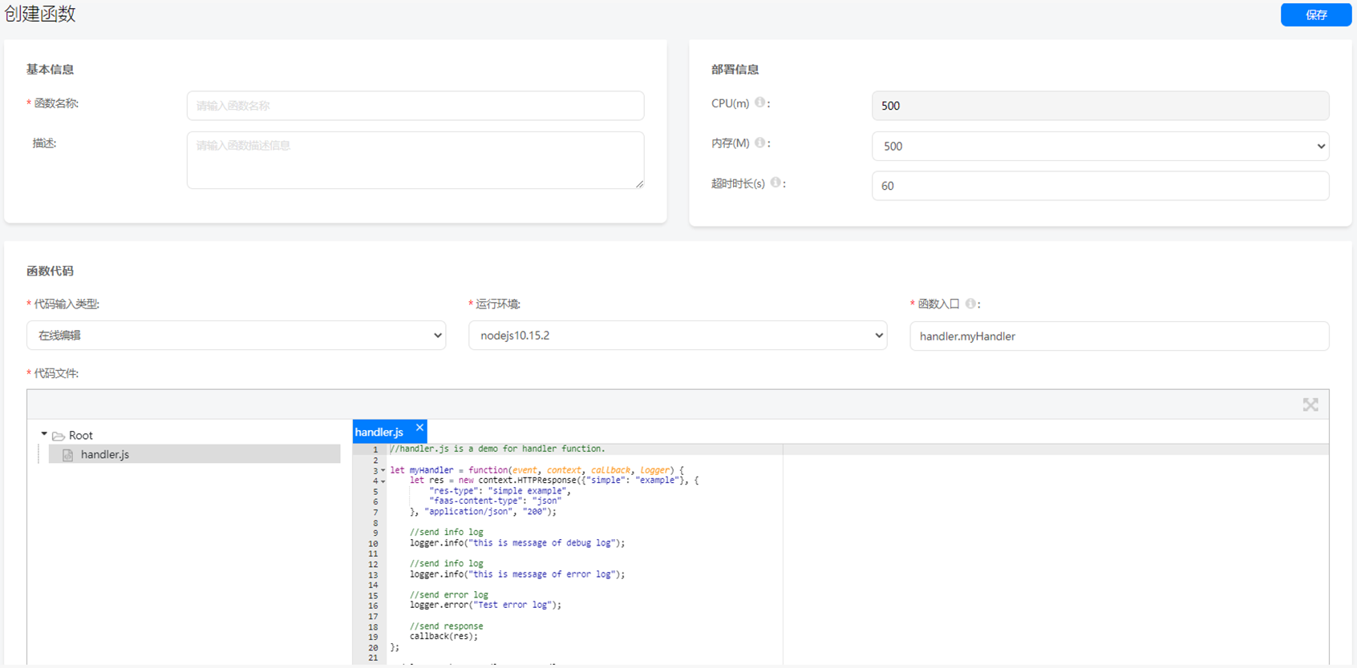Toggle fullscreen code editor icon
This screenshot has height=668, width=1357.
click(1310, 405)
